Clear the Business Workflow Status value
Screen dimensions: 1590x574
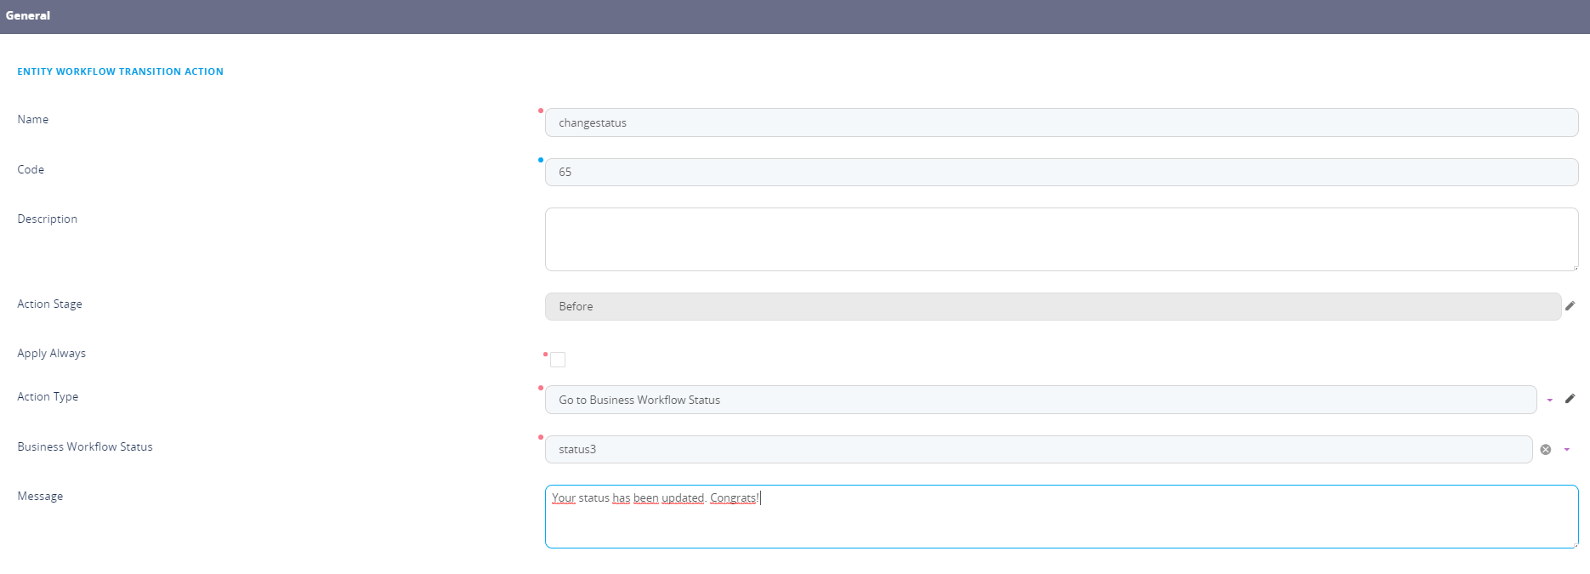tap(1545, 450)
